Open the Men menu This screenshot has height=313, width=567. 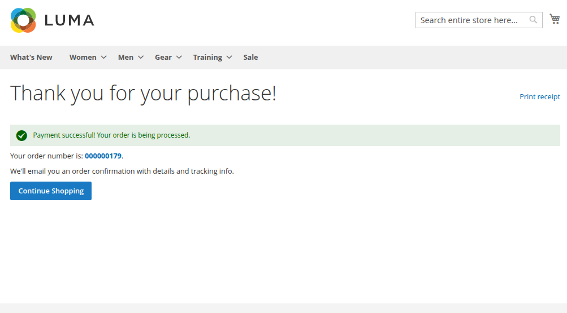click(x=125, y=58)
